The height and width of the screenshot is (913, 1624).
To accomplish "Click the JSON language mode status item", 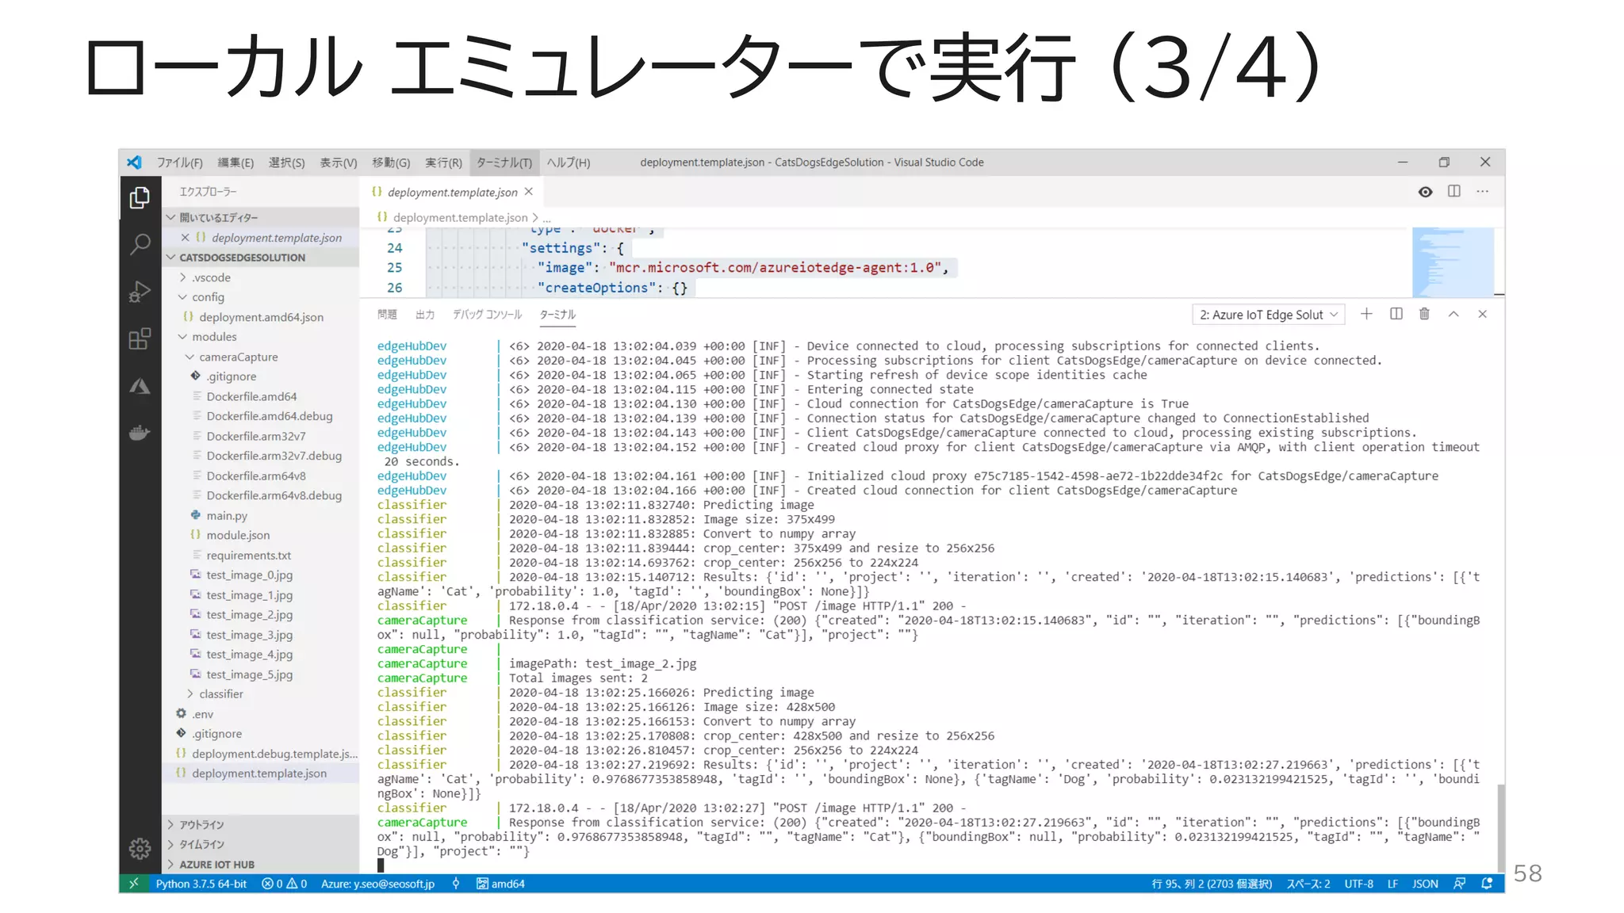I will point(1425,884).
